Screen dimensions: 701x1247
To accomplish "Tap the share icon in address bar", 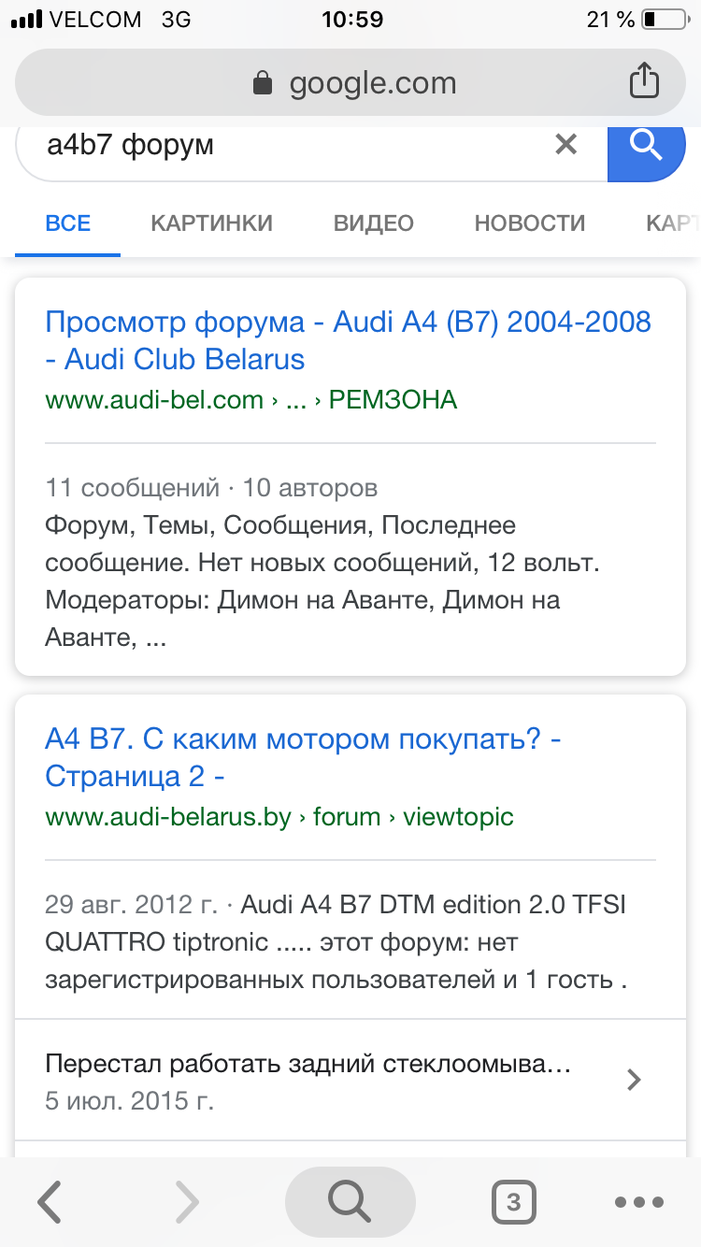I will tap(644, 80).
